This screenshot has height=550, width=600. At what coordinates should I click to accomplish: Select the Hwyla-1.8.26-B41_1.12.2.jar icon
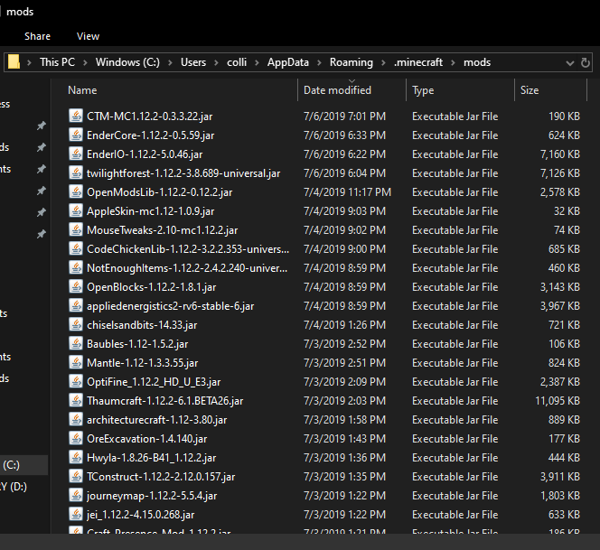(x=76, y=457)
